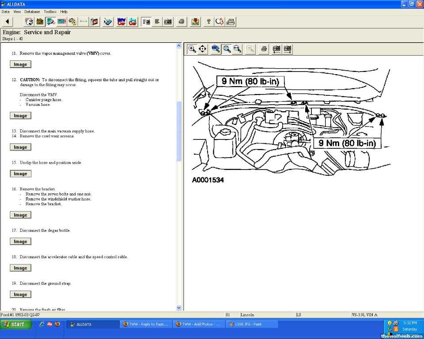Print the diagram from the image toolbar
The height and width of the screenshot is (339, 424).
point(264,49)
